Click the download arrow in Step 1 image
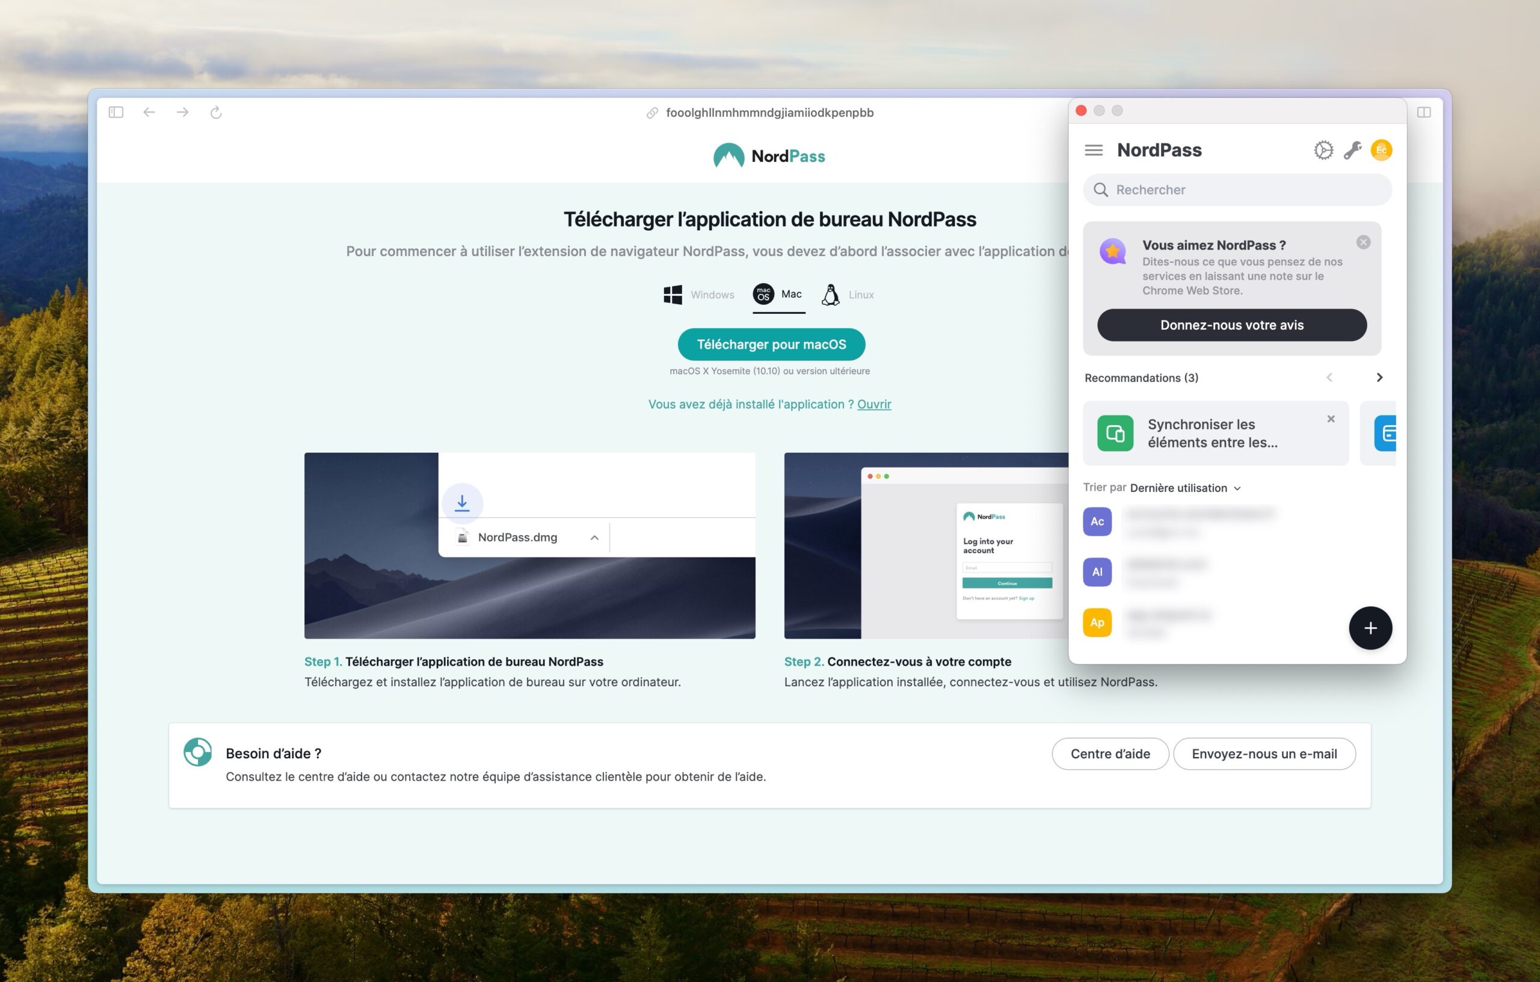This screenshot has height=982, width=1540. click(462, 503)
